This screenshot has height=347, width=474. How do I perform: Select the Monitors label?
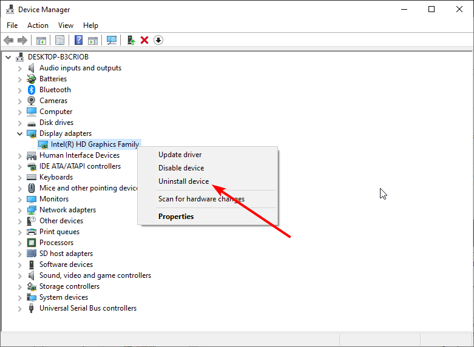click(x=54, y=199)
